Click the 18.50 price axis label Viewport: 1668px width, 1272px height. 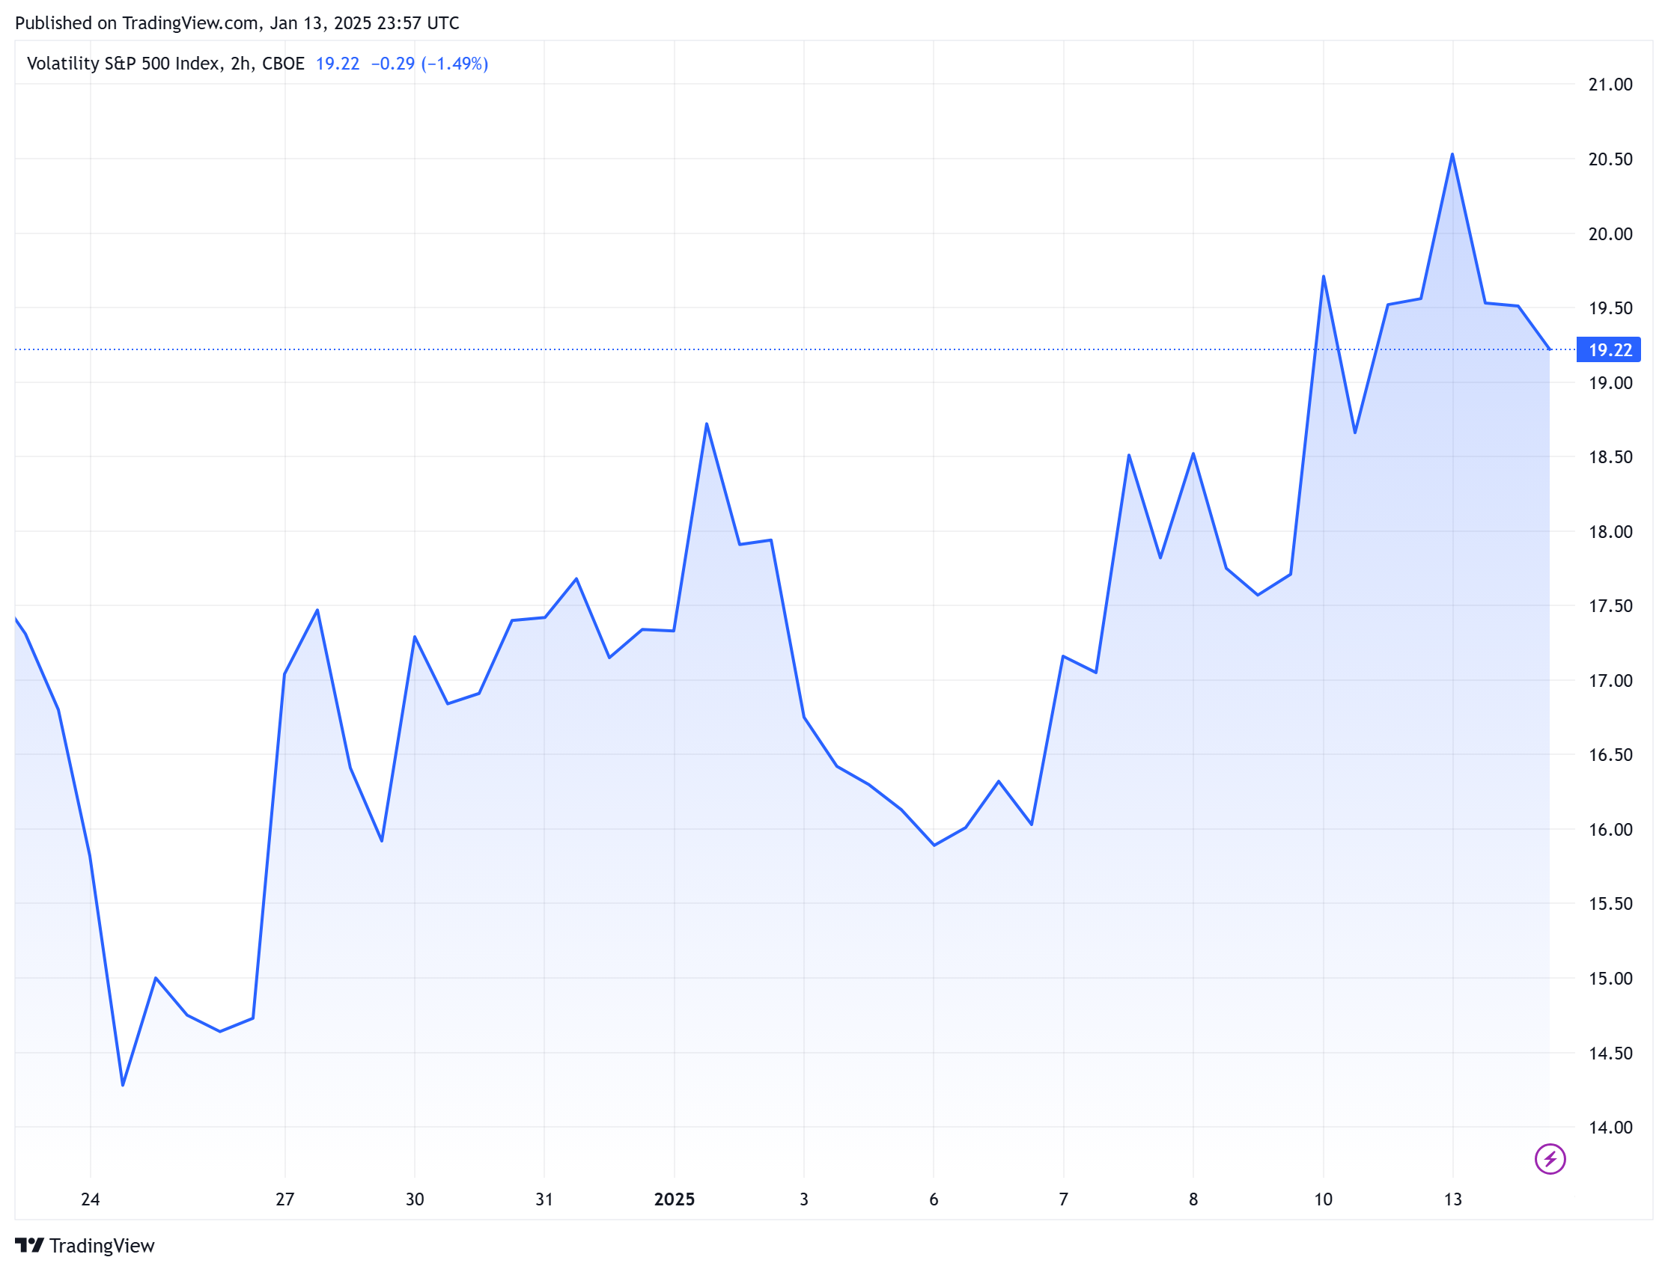(x=1610, y=457)
